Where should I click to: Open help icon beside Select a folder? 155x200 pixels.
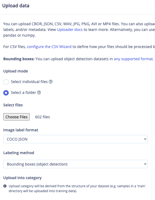click(39, 93)
